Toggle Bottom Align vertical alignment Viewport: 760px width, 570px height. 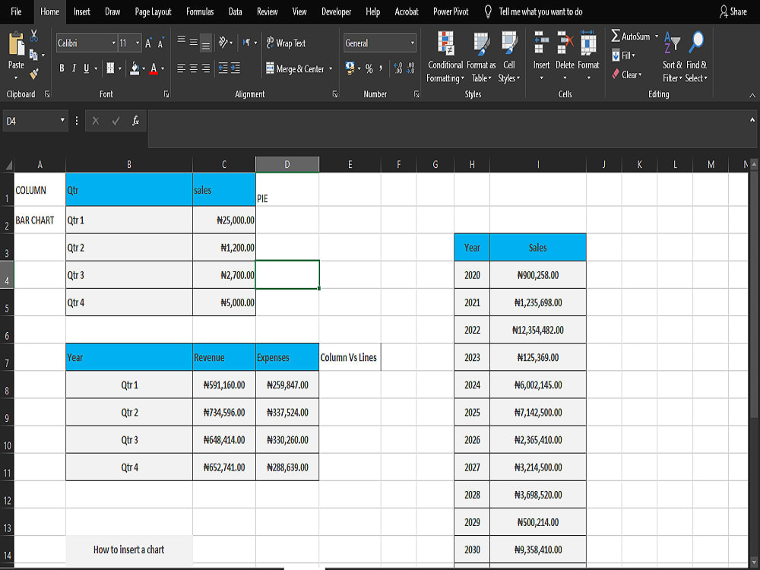[205, 43]
